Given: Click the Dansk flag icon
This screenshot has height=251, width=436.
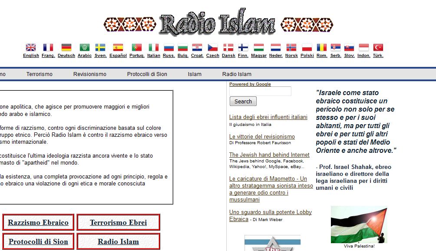Looking at the screenshot, I should point(228,47).
